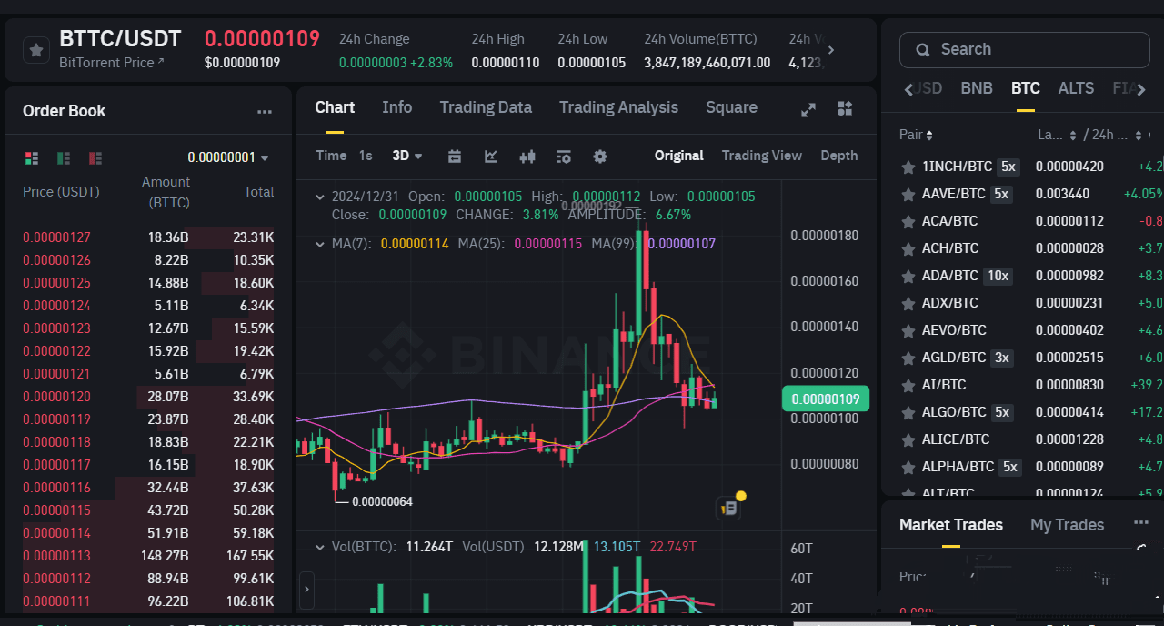Viewport: 1164px width, 626px height.
Task: Click the 0.00000120 ask price row
Action: pyautogui.click(x=148, y=397)
